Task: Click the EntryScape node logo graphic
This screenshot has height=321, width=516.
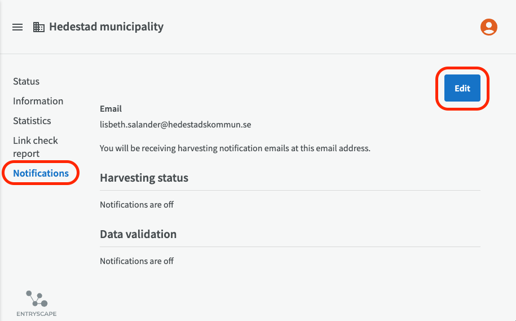Action: coord(37,298)
